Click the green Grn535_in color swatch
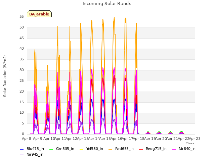 click(x=51, y=149)
